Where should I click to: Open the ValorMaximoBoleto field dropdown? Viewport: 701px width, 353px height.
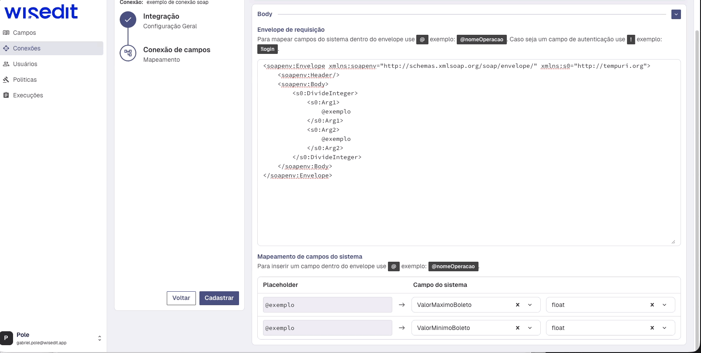[x=530, y=305]
